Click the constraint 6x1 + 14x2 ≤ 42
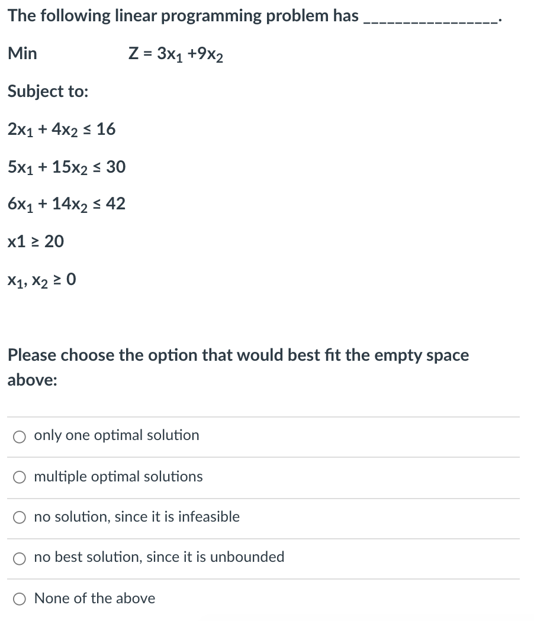This screenshot has width=534, height=621. (66, 204)
